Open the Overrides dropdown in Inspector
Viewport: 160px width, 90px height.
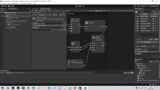click(x=154, y=16)
